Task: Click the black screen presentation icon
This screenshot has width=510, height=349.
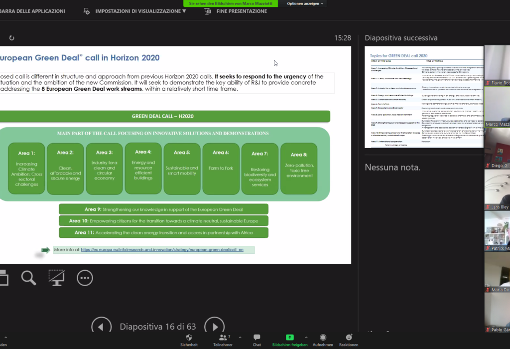Action: (56, 278)
